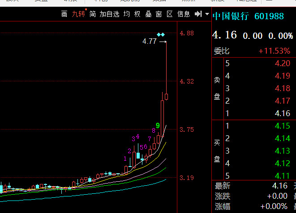The image size is (296, 213).
Task: Toggle the 九转 indicator
Action: [78, 14]
